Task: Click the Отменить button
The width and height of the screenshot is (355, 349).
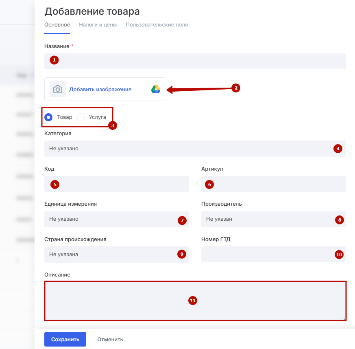Action: (x=110, y=339)
